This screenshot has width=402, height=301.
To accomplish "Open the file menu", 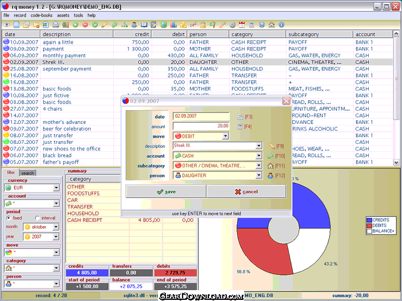I will click(6, 15).
